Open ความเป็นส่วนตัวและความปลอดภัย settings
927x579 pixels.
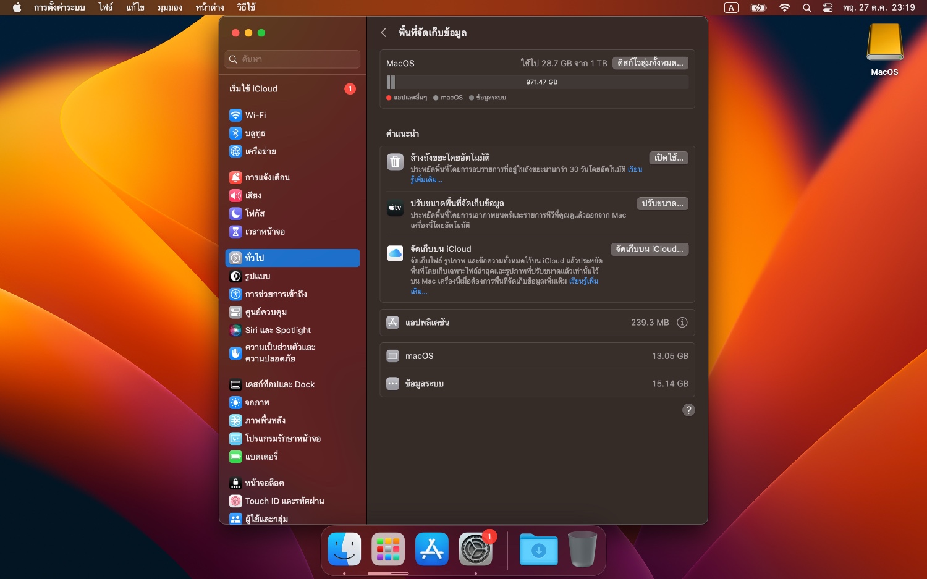tap(292, 353)
